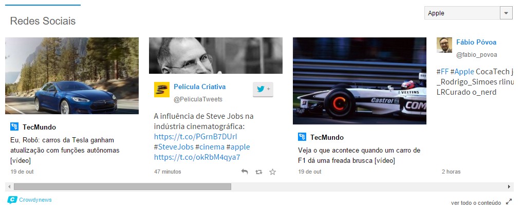
Task: Open the t.co/PGrnB7DUrl link
Action: tap(195, 137)
